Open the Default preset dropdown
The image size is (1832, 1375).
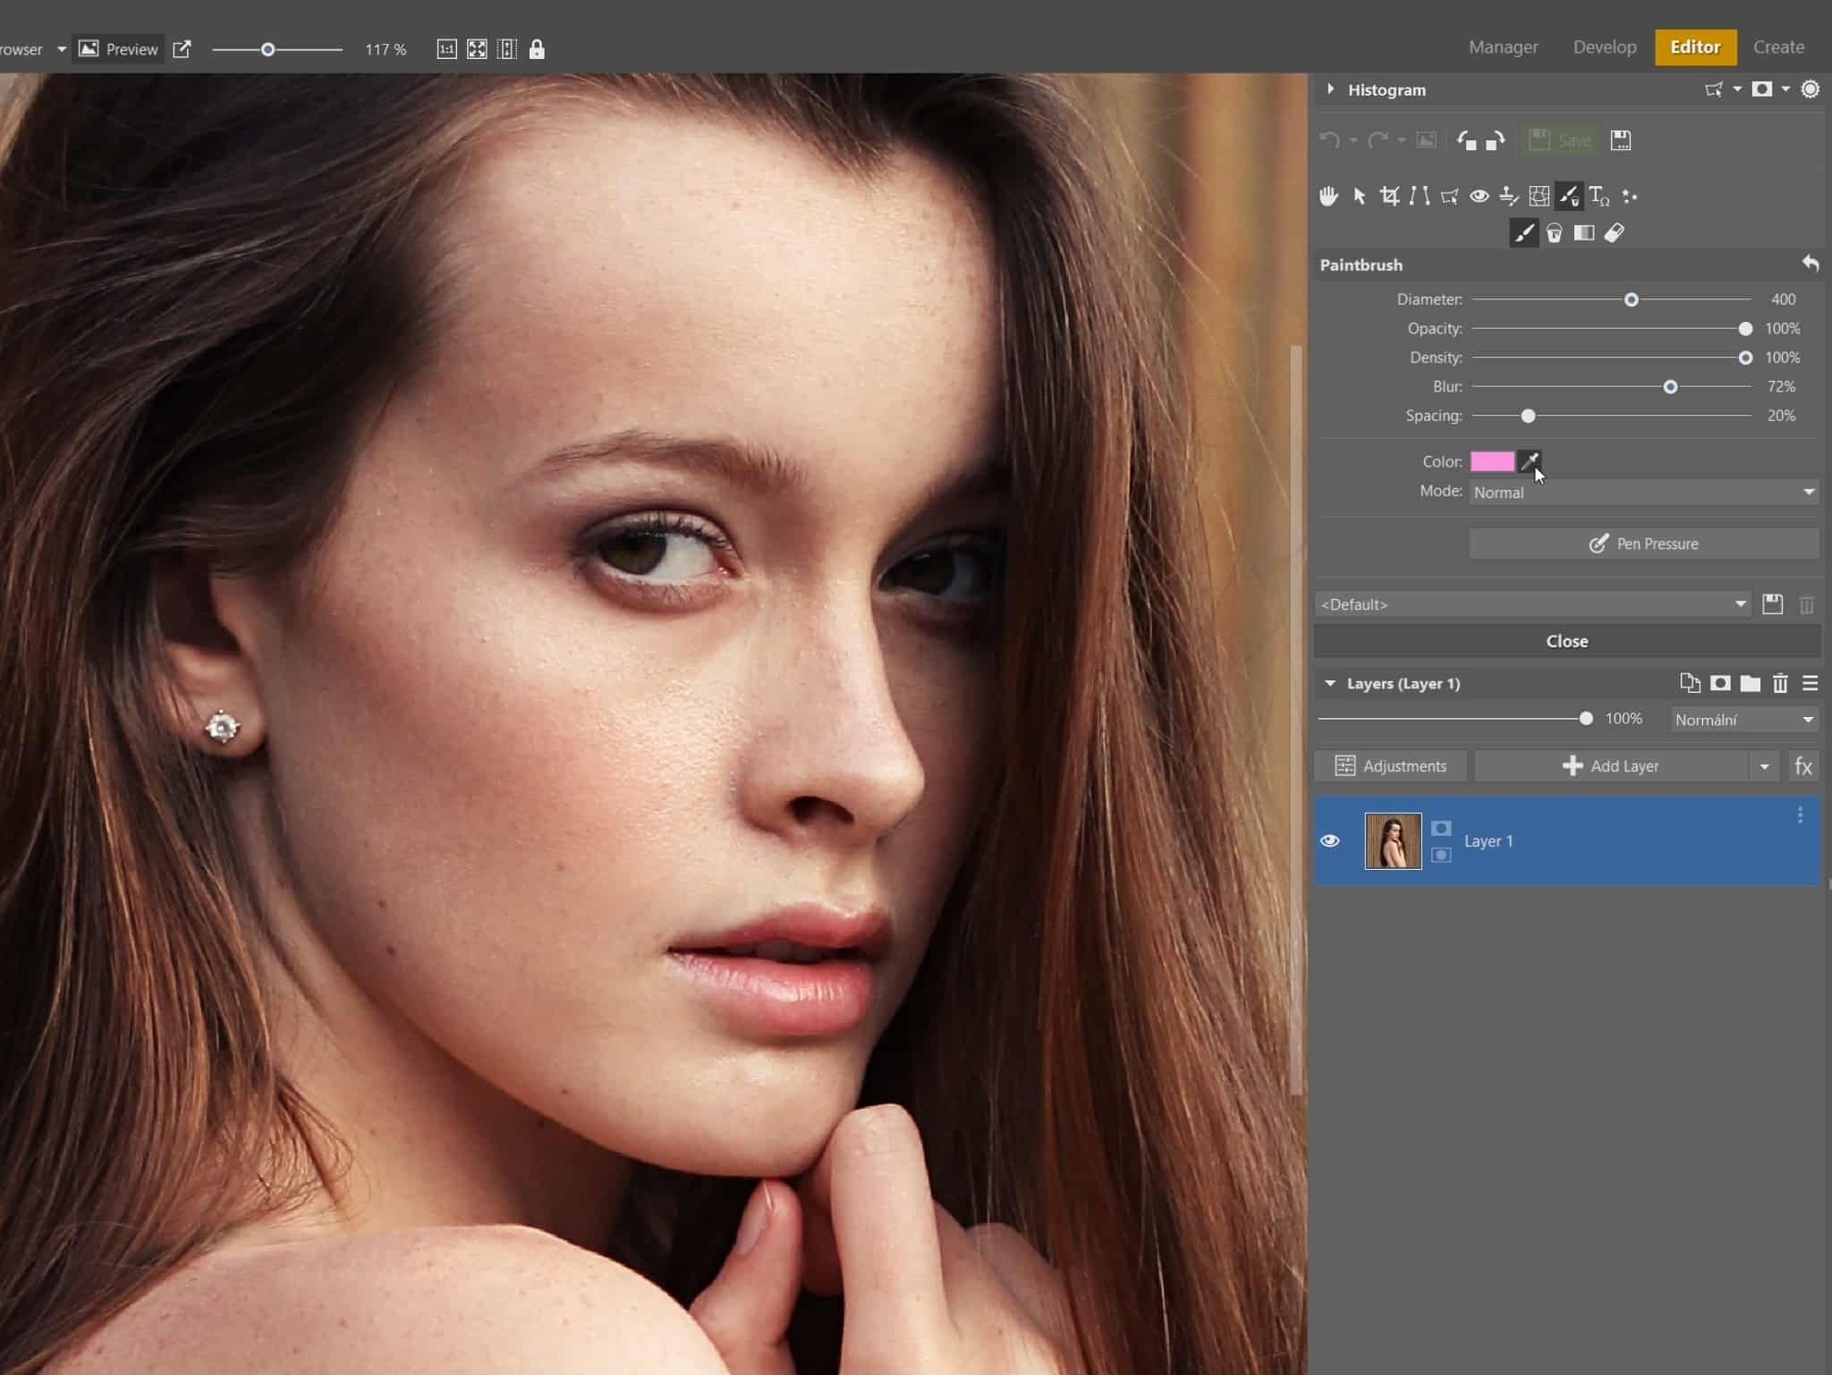1533,604
